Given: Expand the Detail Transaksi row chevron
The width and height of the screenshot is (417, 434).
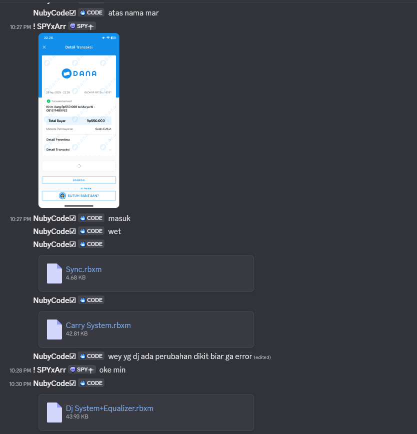Looking at the screenshot, I should click(x=110, y=149).
